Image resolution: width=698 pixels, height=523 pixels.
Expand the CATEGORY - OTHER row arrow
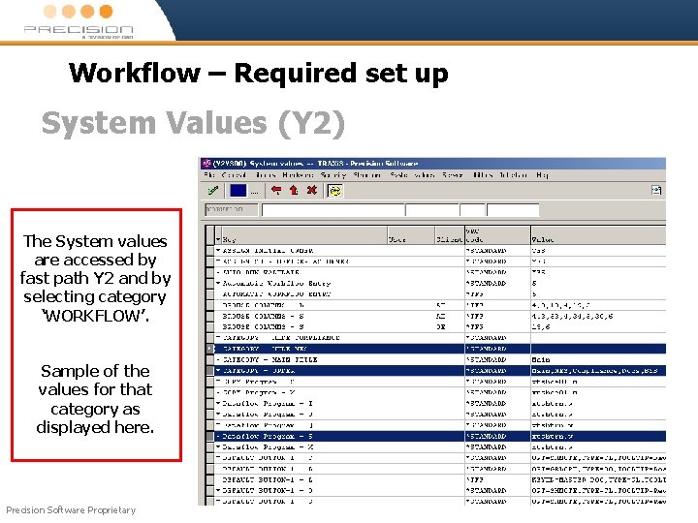218,370
